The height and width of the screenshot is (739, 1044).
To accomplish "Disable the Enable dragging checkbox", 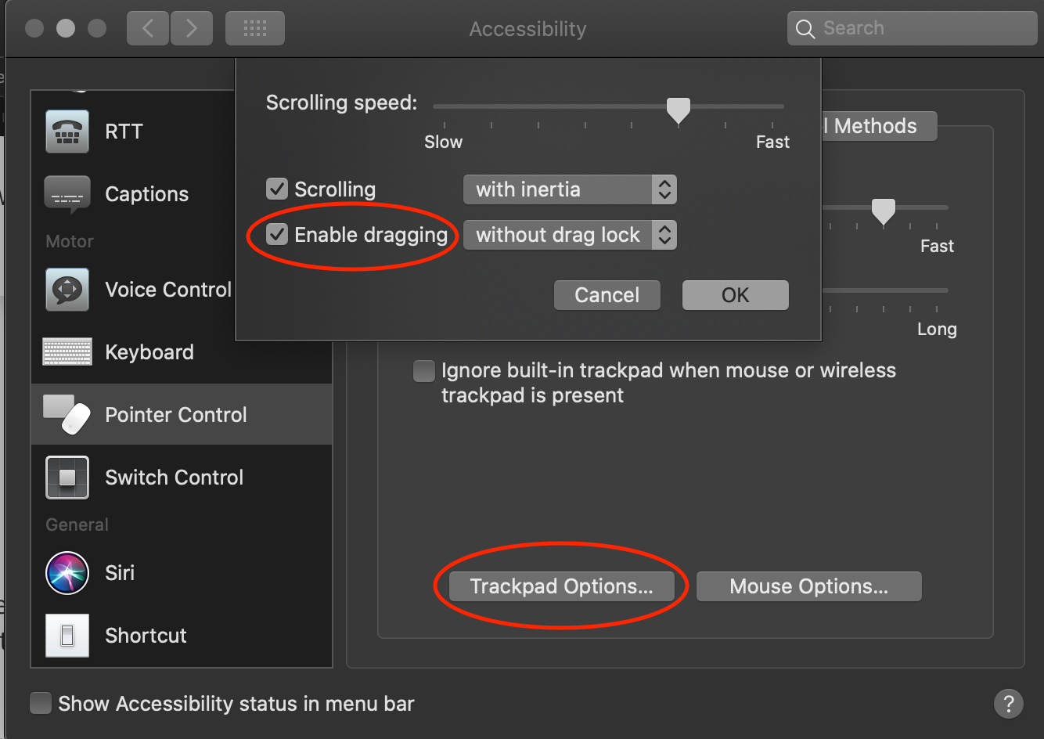I will pyautogui.click(x=277, y=234).
